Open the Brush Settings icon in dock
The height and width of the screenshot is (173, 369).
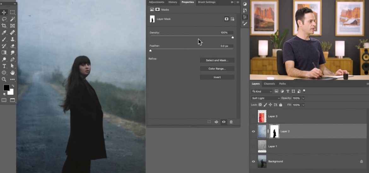click(245, 24)
